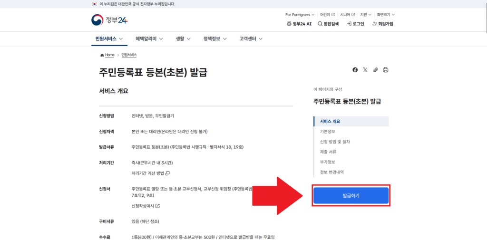Jump to 신청 방법 및 절차 section
The height and width of the screenshot is (240, 487).
[x=335, y=142]
